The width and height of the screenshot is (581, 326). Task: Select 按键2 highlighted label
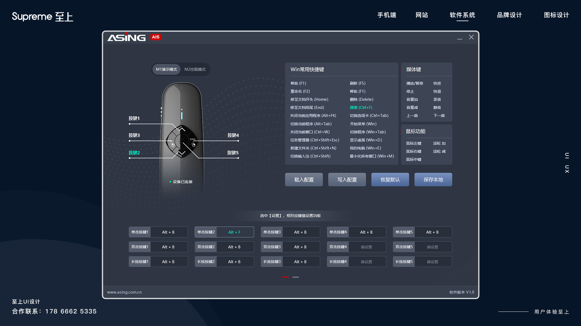(x=134, y=153)
